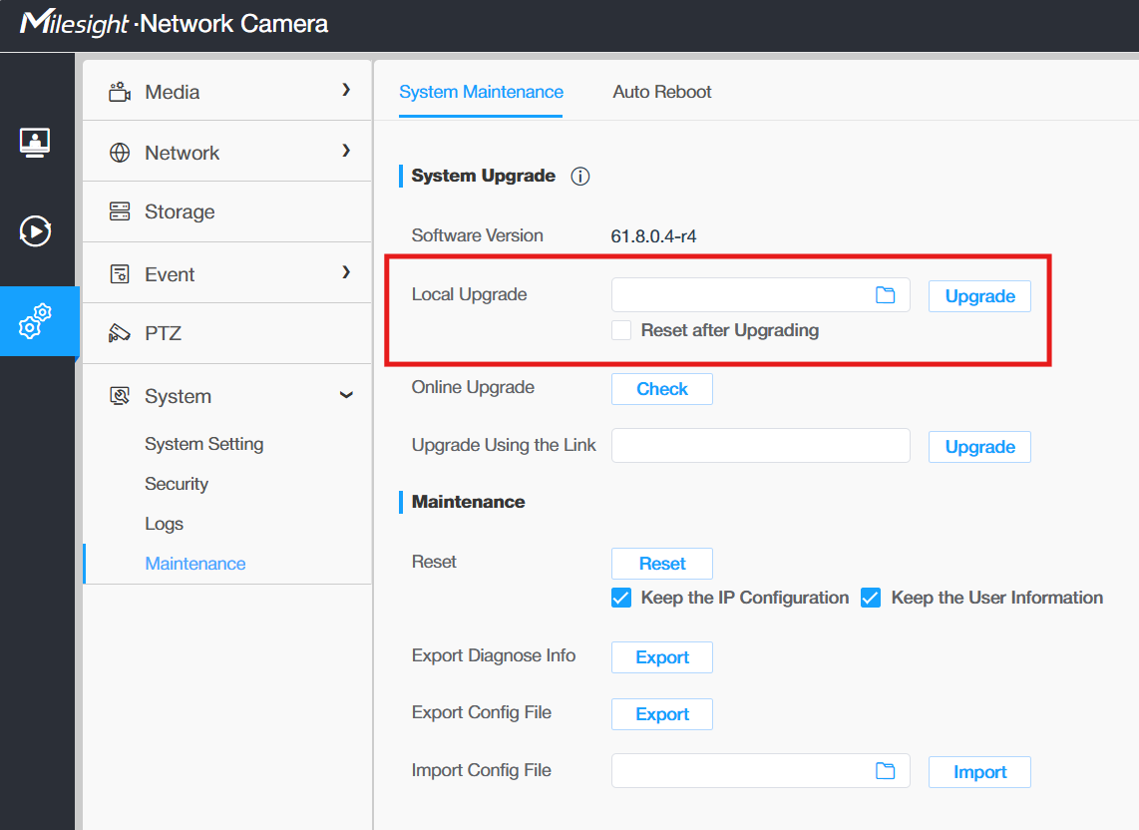The image size is (1139, 830).
Task: Open the Live View monitor icon
Action: tap(35, 142)
